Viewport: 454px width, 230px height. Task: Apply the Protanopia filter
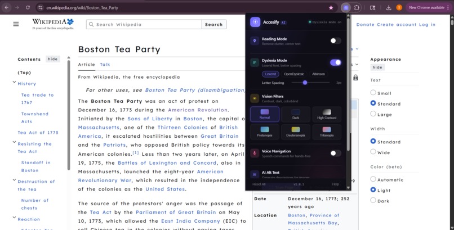click(265, 132)
